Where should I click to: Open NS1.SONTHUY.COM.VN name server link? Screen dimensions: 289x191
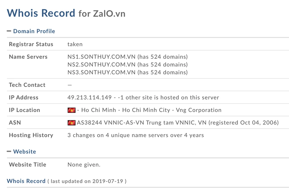[101, 57]
